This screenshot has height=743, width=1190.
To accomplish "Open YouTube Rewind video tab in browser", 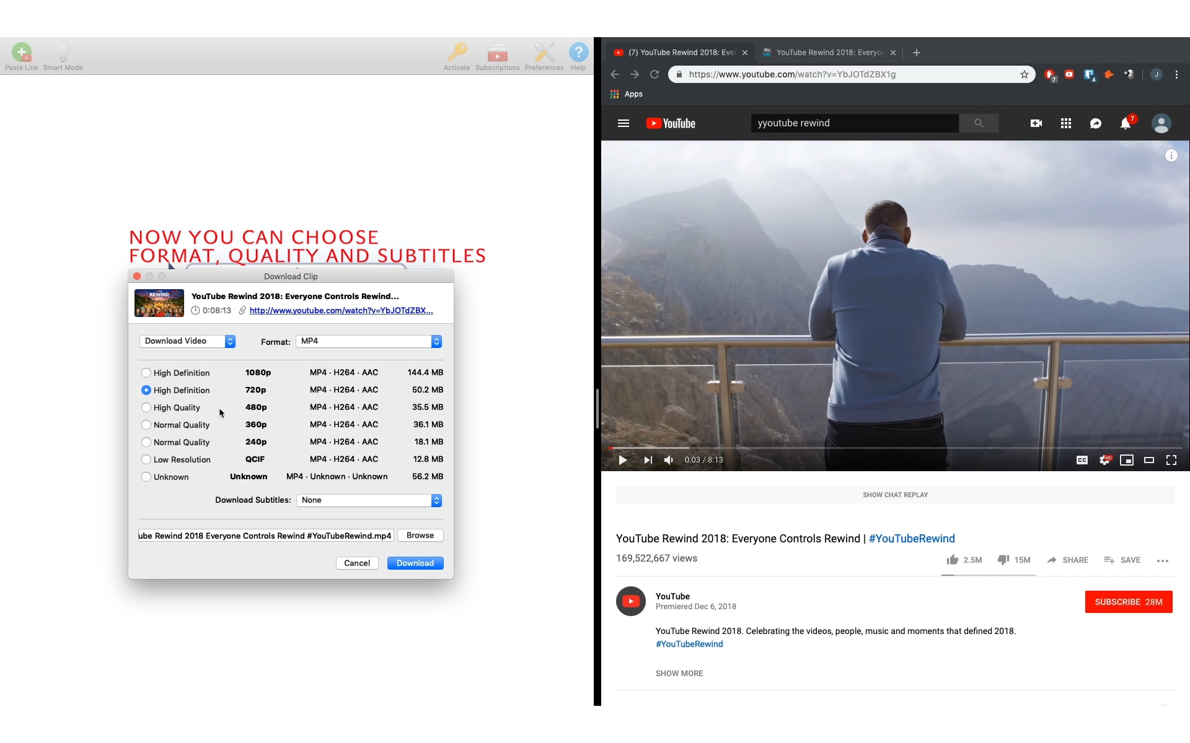I will 677,51.
